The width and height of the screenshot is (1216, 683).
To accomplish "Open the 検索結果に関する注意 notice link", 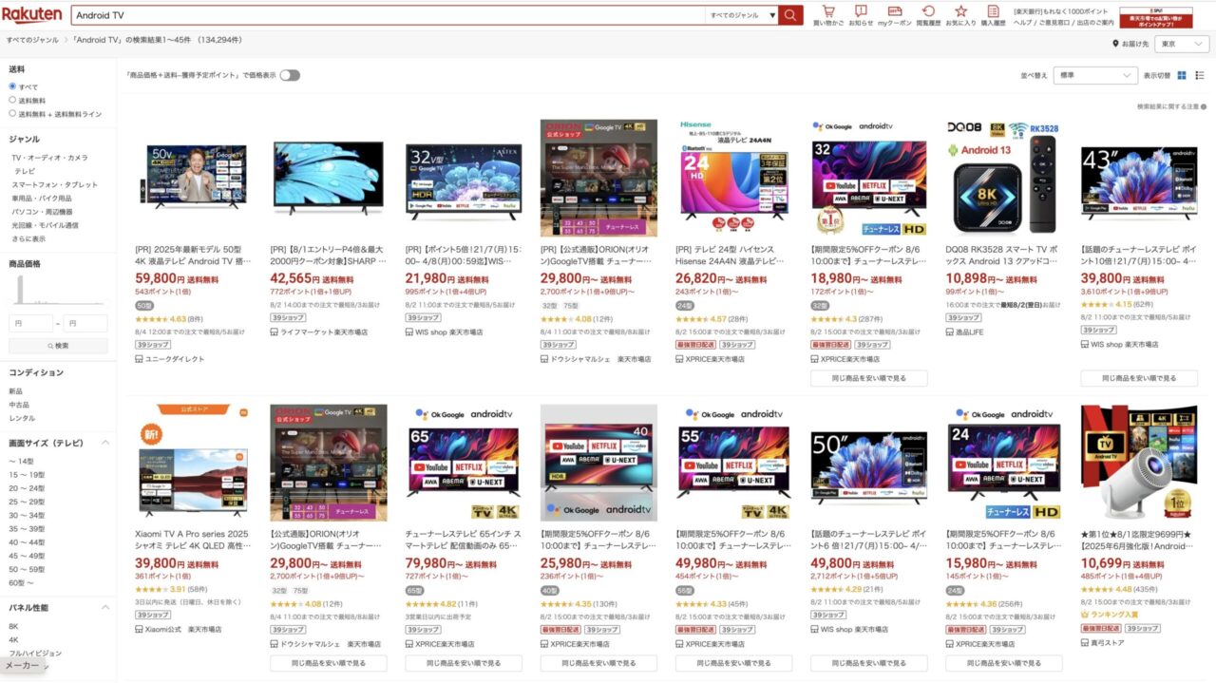I will (1171, 106).
